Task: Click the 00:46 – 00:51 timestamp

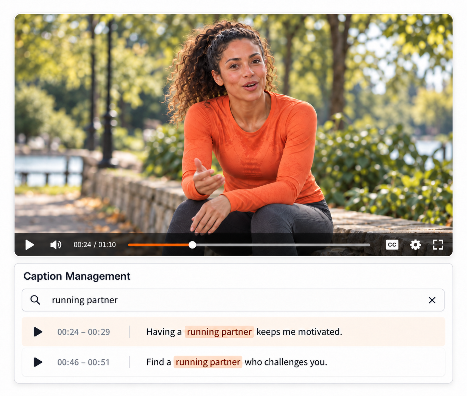Action: (84, 362)
